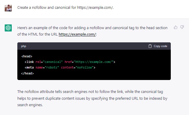Click the intro sentence starting "Here's an example"
189x115 pixels.
[92, 31]
